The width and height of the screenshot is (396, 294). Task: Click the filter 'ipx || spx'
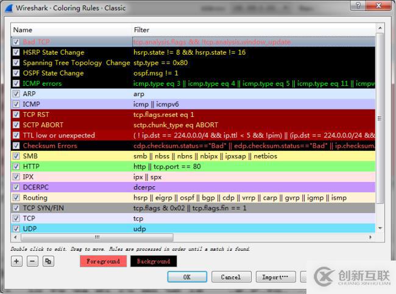(147, 177)
